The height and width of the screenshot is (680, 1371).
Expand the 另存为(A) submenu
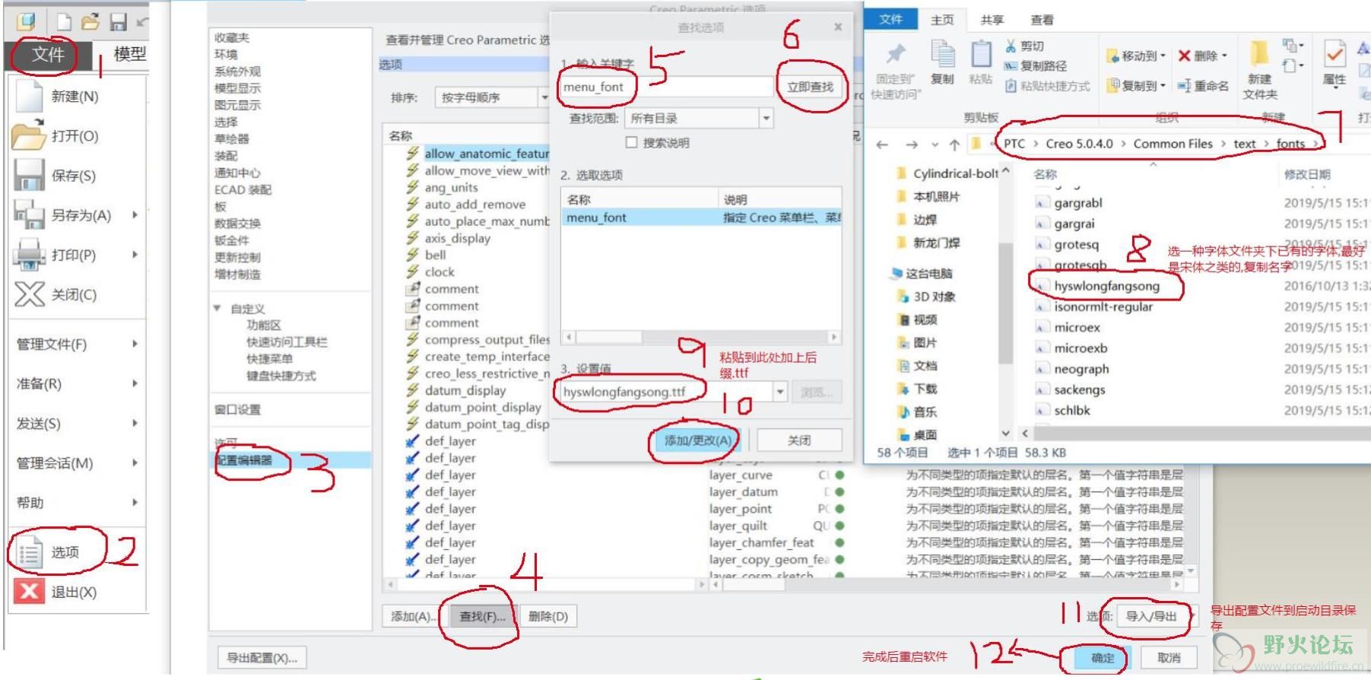point(135,215)
